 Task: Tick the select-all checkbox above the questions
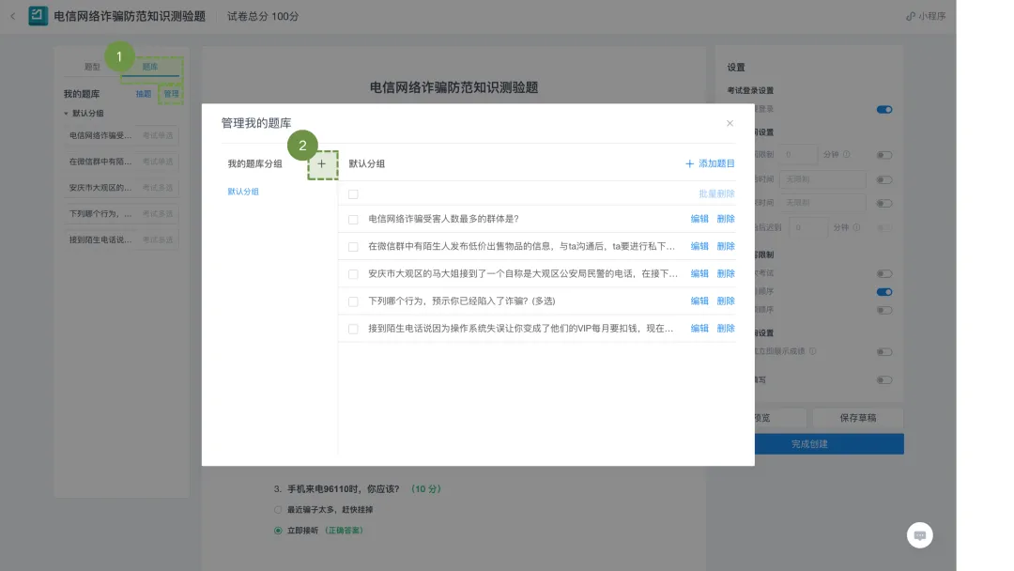click(x=353, y=194)
